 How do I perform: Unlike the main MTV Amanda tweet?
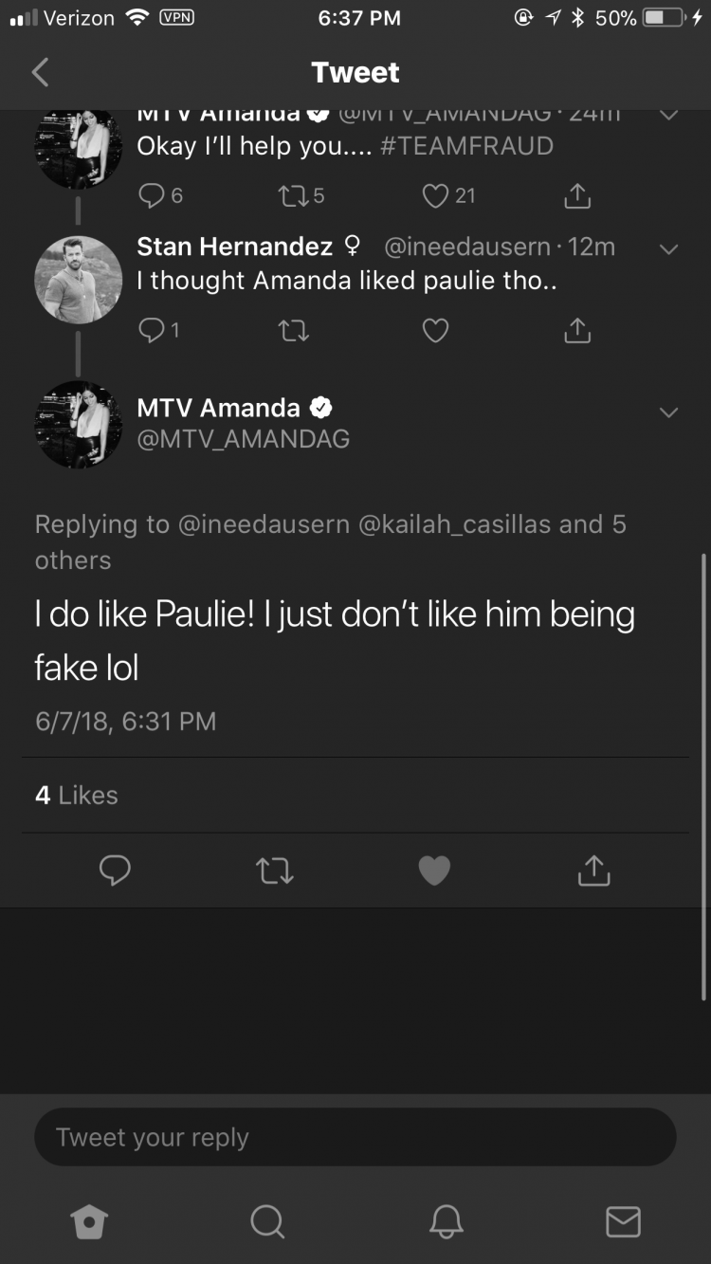coord(434,870)
